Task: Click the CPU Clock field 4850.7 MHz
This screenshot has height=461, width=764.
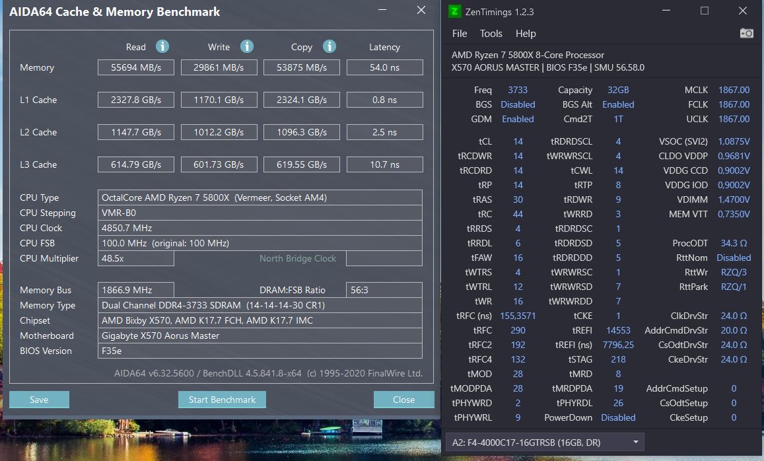Action: [x=260, y=228]
